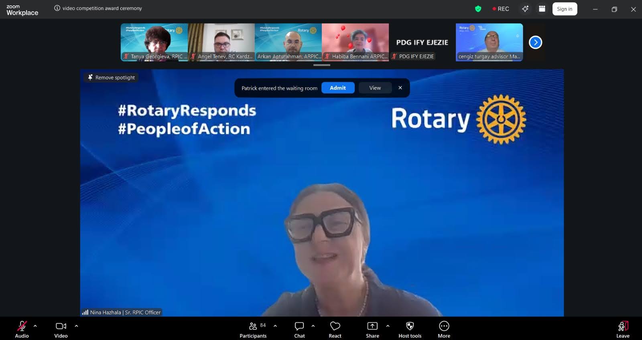Viewport: 642px width, 340px height.
Task: Admit Patrick from the waiting room
Action: click(x=338, y=88)
